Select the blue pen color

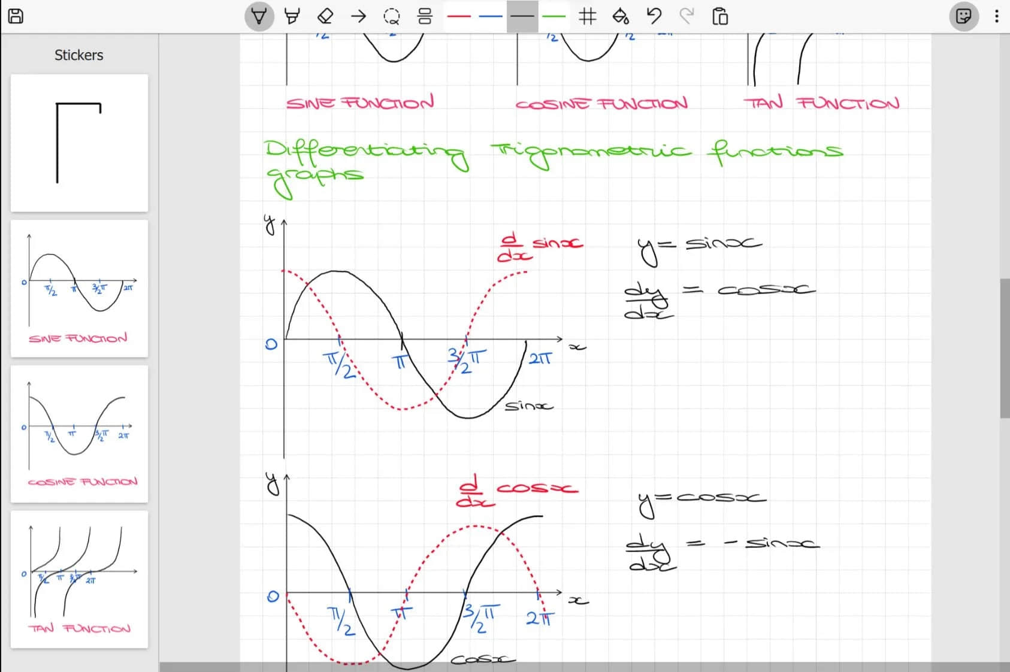point(491,16)
